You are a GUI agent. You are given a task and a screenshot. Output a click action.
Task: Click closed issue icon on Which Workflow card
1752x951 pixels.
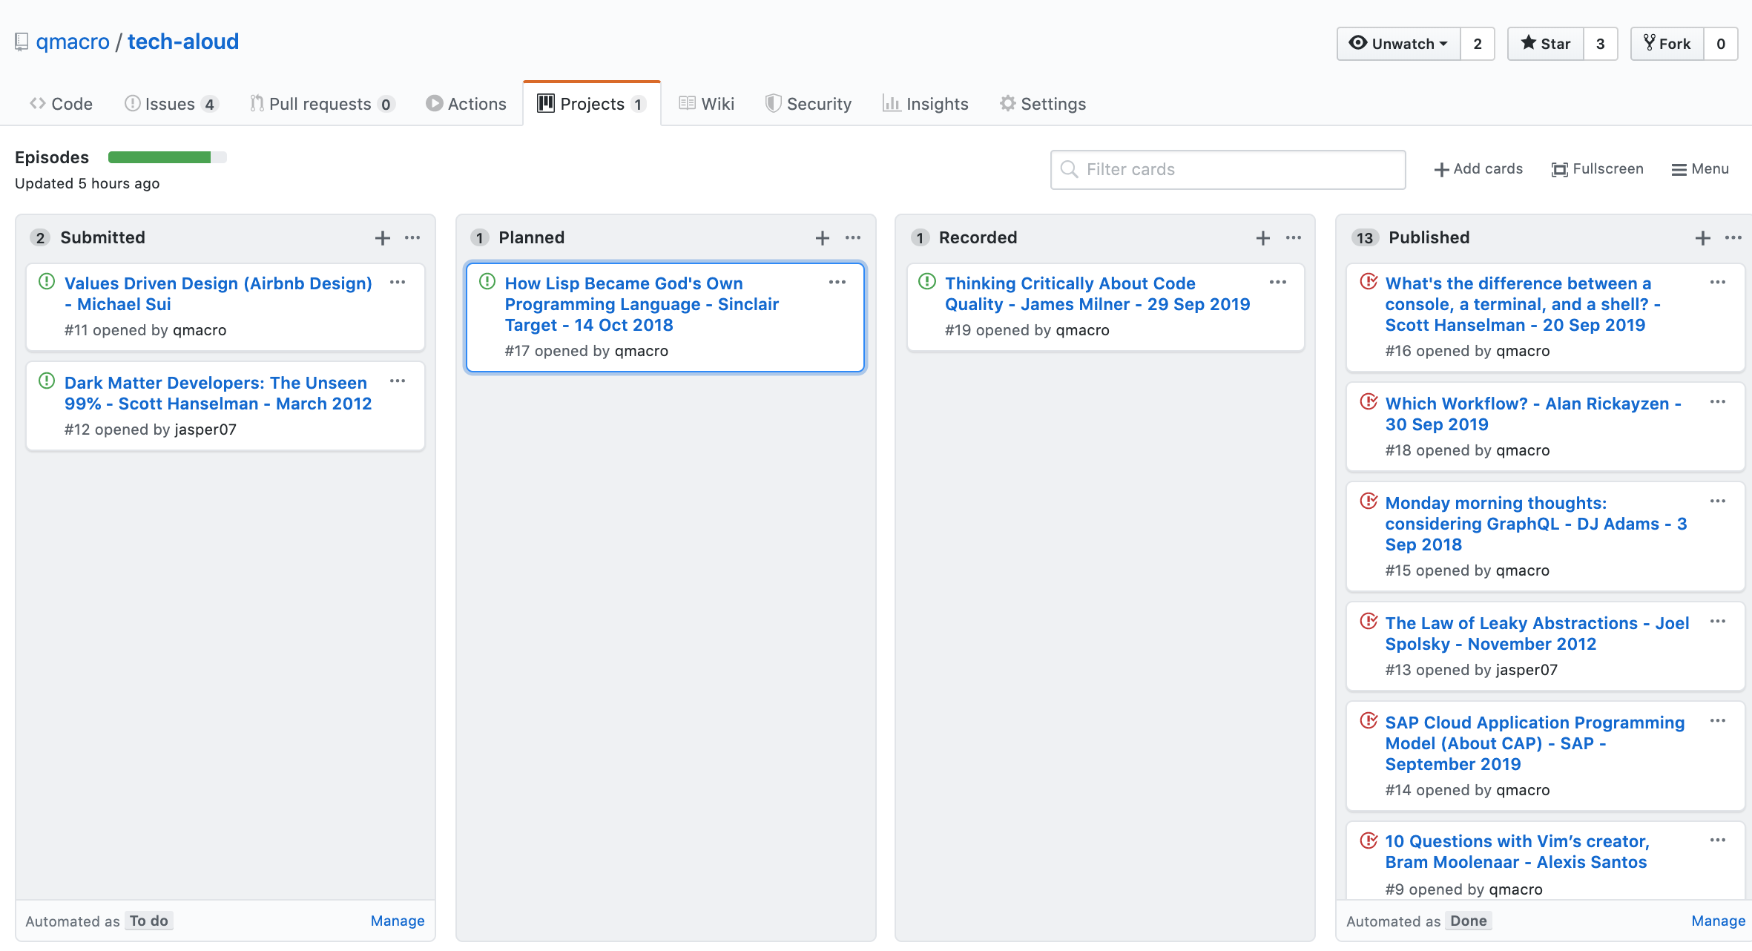(1369, 402)
